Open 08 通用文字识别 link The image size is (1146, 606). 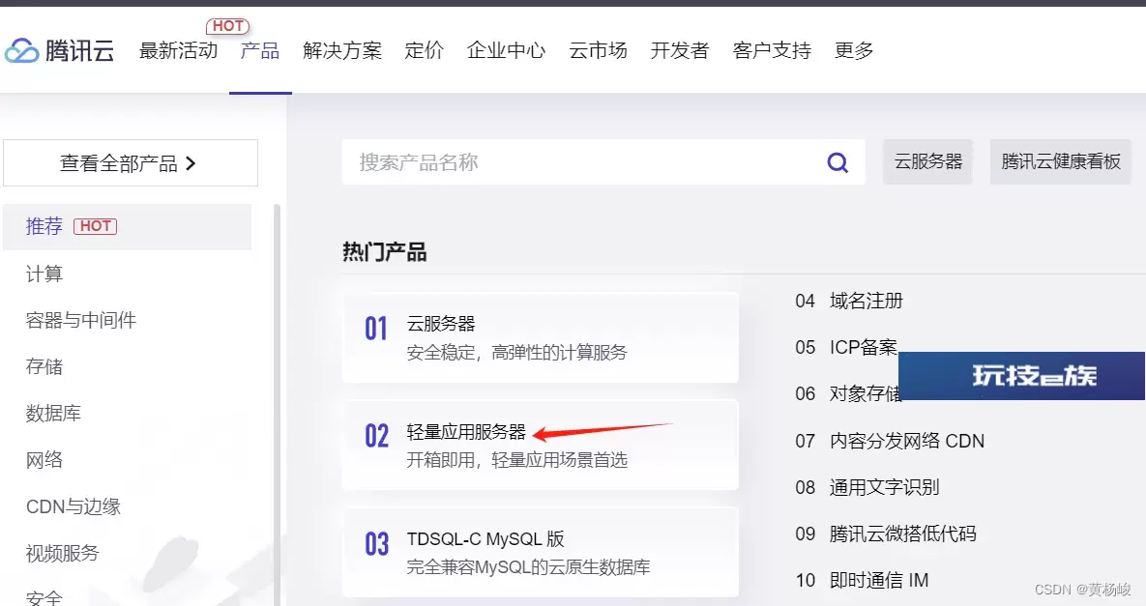(867, 487)
